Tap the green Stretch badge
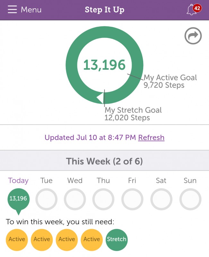 click(117, 239)
